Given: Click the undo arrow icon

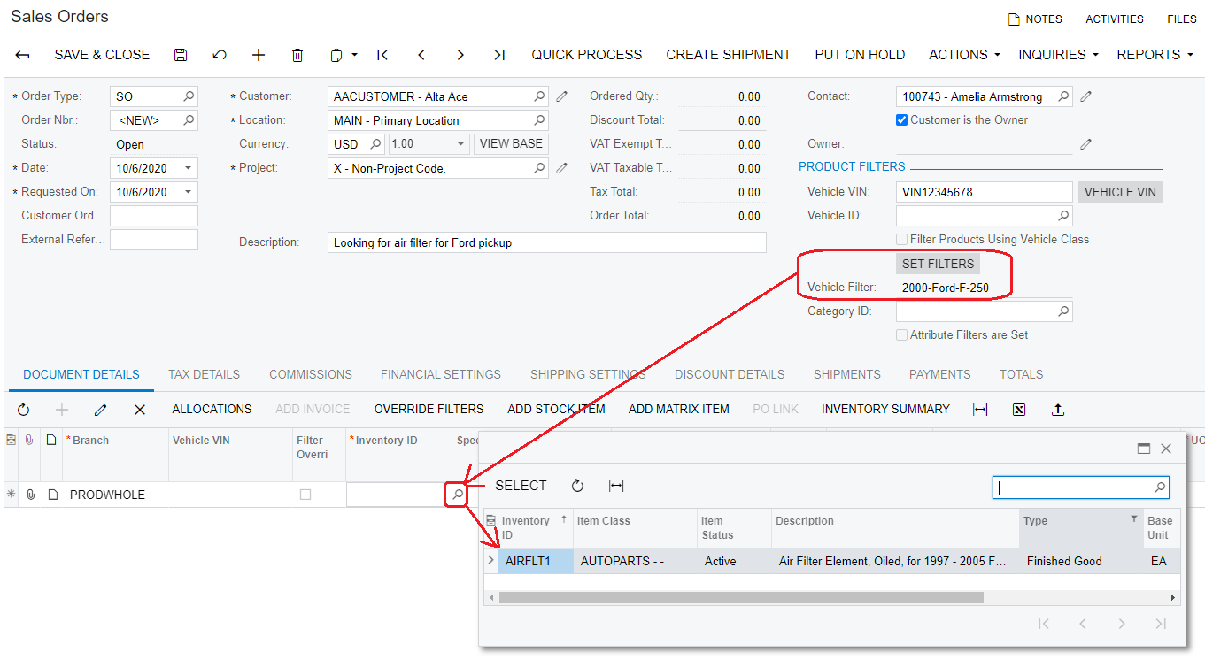Looking at the screenshot, I should tap(220, 55).
